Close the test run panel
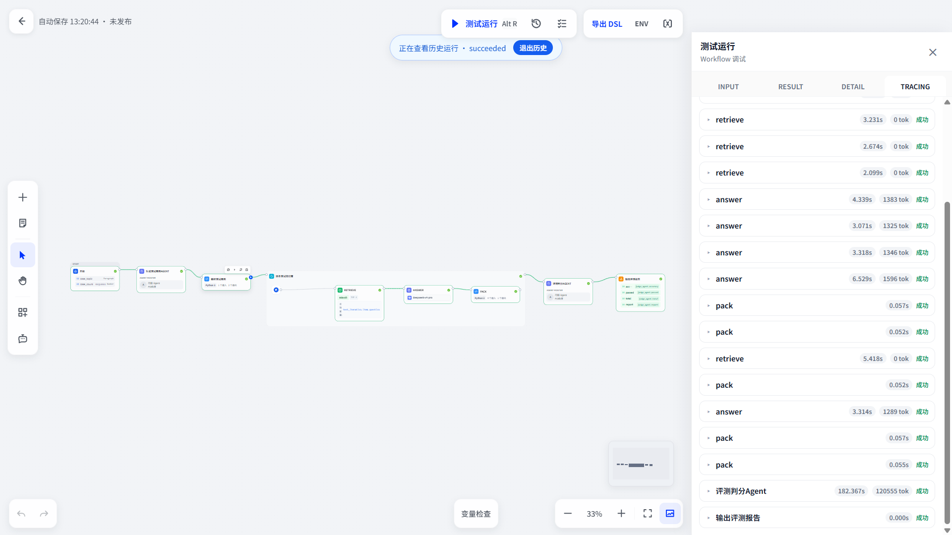The width and height of the screenshot is (952, 535). [933, 53]
